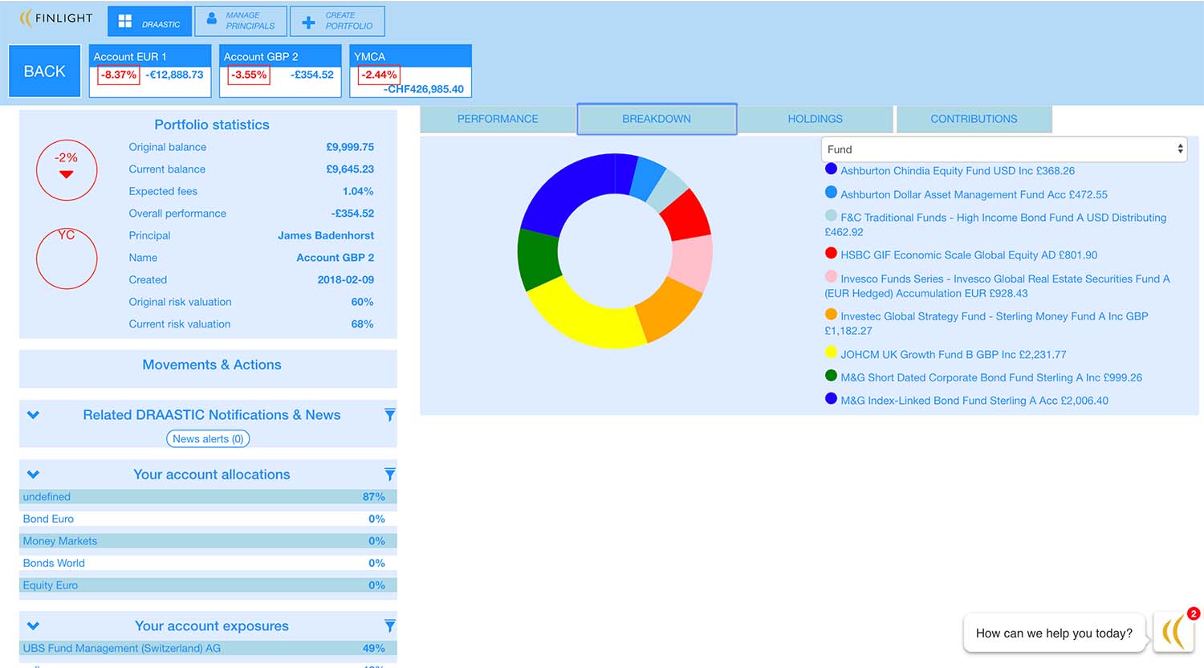Screen dimensions: 1204x668
Task: Switch to the Holdings tab
Action: pyautogui.click(x=815, y=119)
